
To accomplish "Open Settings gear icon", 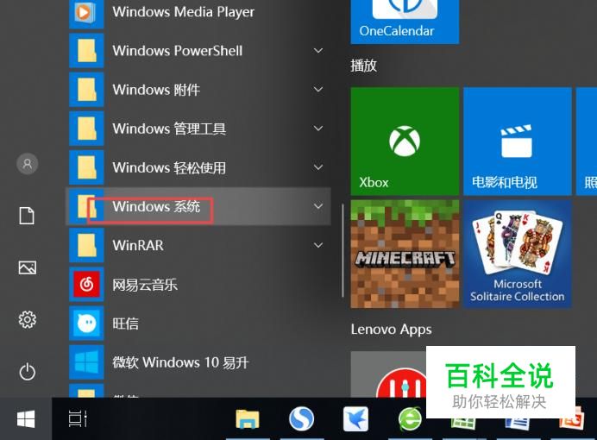I will (x=28, y=319).
